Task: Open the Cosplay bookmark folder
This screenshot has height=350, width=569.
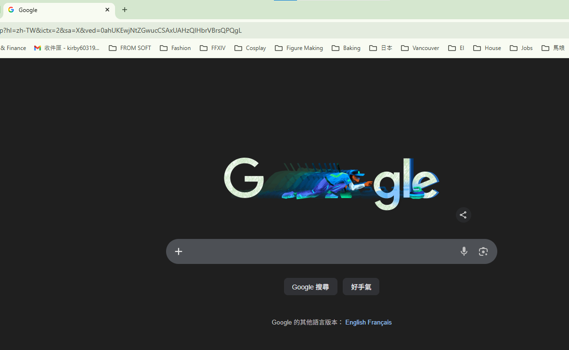Action: point(250,48)
